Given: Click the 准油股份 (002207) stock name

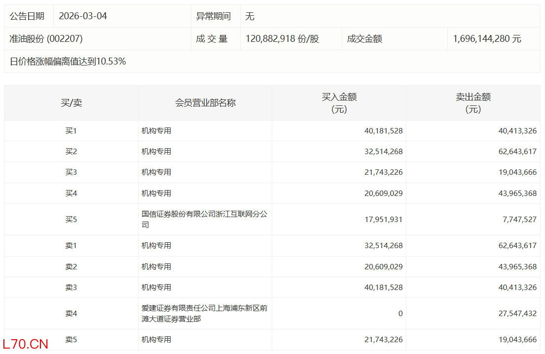Looking at the screenshot, I should tap(46, 39).
